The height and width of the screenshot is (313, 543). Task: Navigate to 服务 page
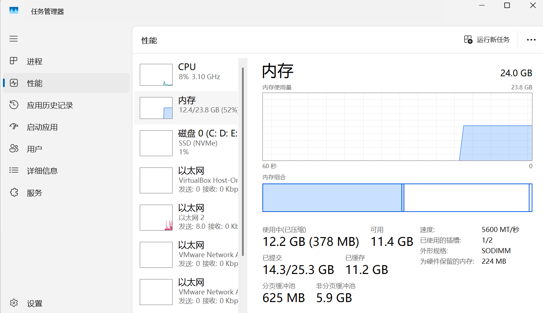(66, 193)
